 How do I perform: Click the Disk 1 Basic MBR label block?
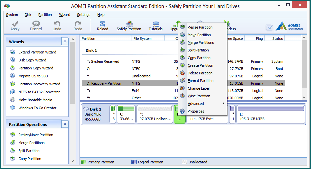(95, 114)
